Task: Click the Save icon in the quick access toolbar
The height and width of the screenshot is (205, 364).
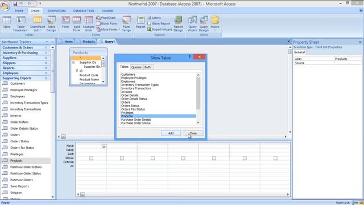Action: tap(15, 4)
